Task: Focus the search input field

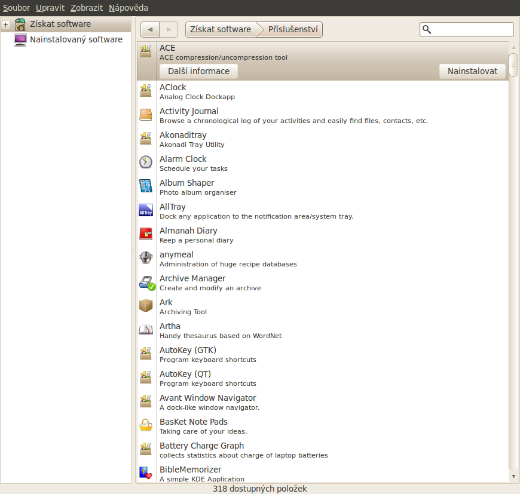Action: [467, 29]
